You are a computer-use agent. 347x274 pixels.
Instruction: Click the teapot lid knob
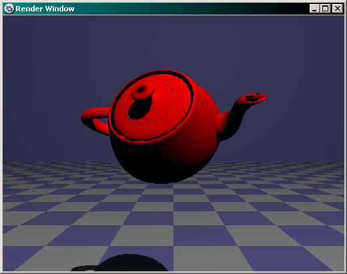click(142, 90)
